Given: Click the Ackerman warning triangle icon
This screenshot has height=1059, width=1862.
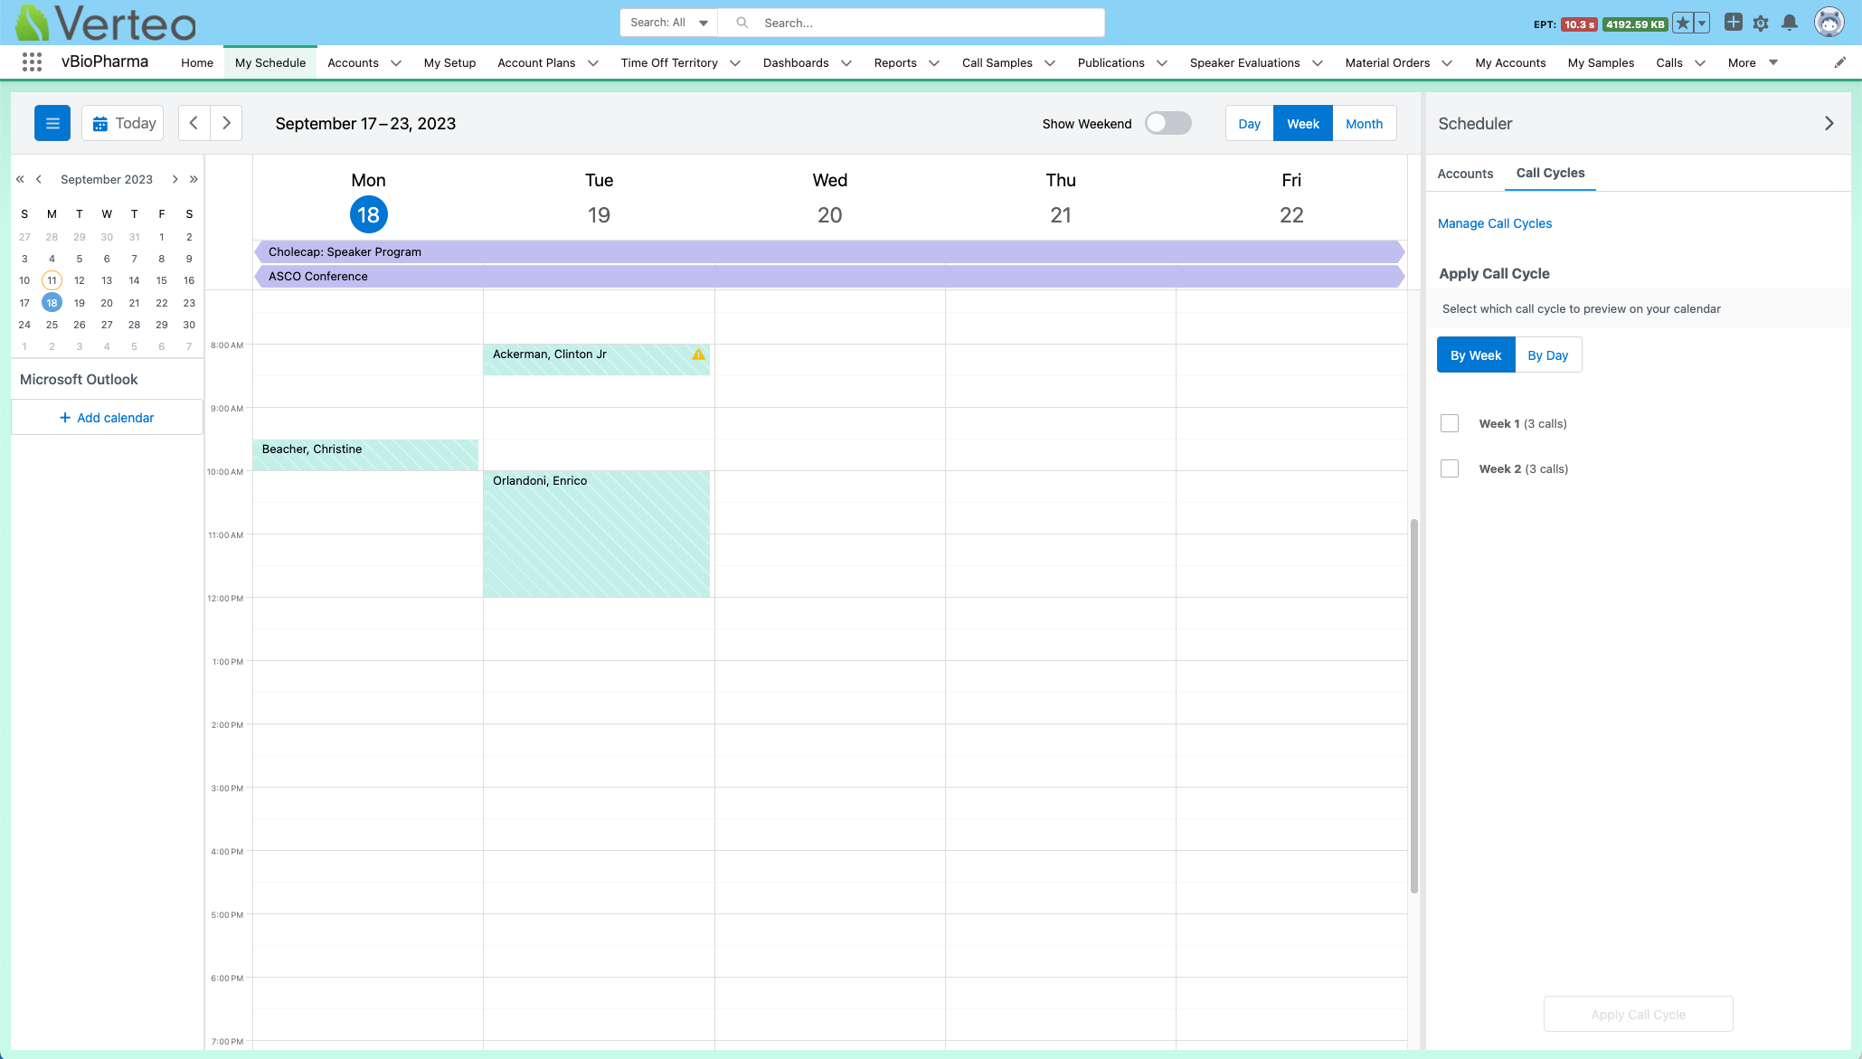Looking at the screenshot, I should point(698,355).
